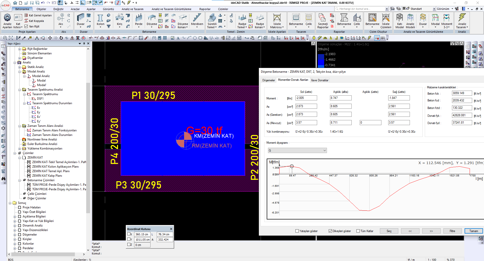This screenshot has height=261, width=484.
Task: Open Betonarme Tasarım icon
Action: click(x=296, y=20)
